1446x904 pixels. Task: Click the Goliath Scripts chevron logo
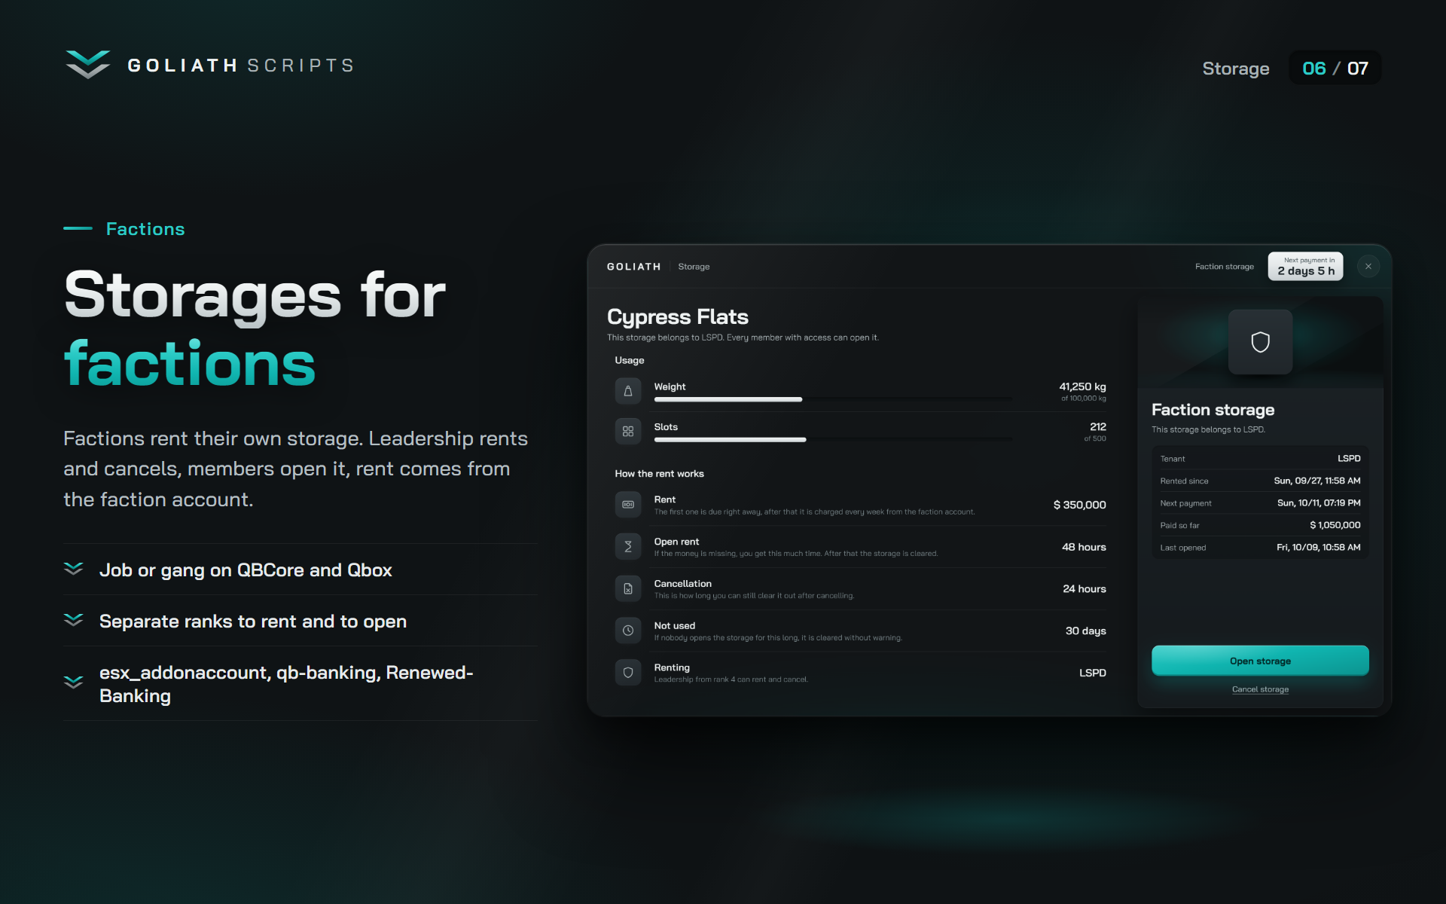pyautogui.click(x=88, y=65)
